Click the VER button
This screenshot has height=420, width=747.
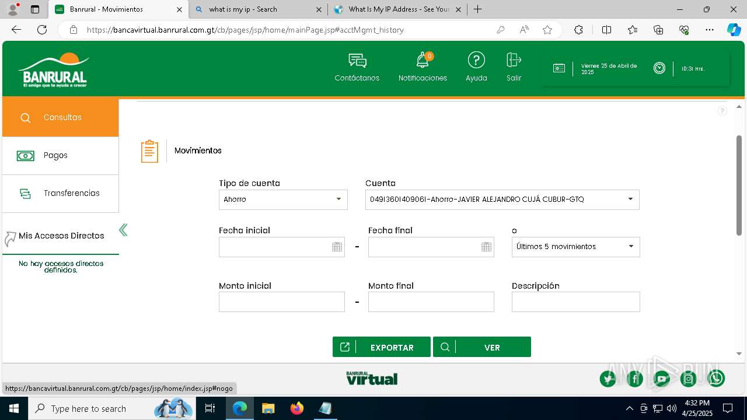point(482,347)
